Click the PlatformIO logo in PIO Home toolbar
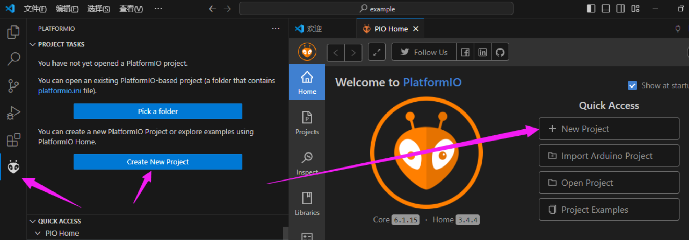The height and width of the screenshot is (240, 689). [307, 52]
